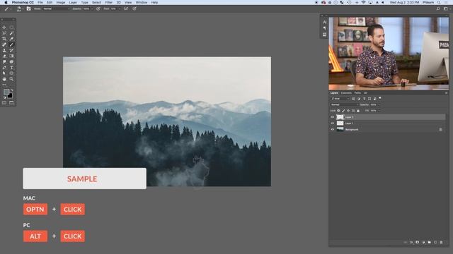The image size is (453, 254).
Task: Open the Flow slider dropdown arrow
Action: coord(120,8)
